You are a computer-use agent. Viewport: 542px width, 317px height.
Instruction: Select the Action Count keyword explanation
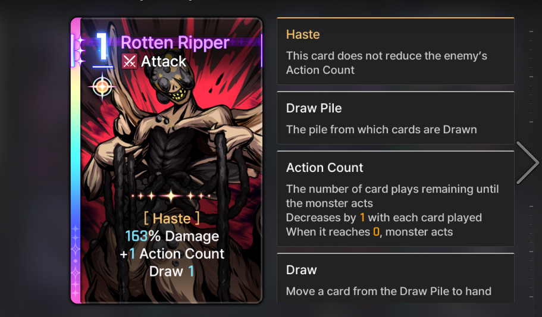click(x=396, y=199)
